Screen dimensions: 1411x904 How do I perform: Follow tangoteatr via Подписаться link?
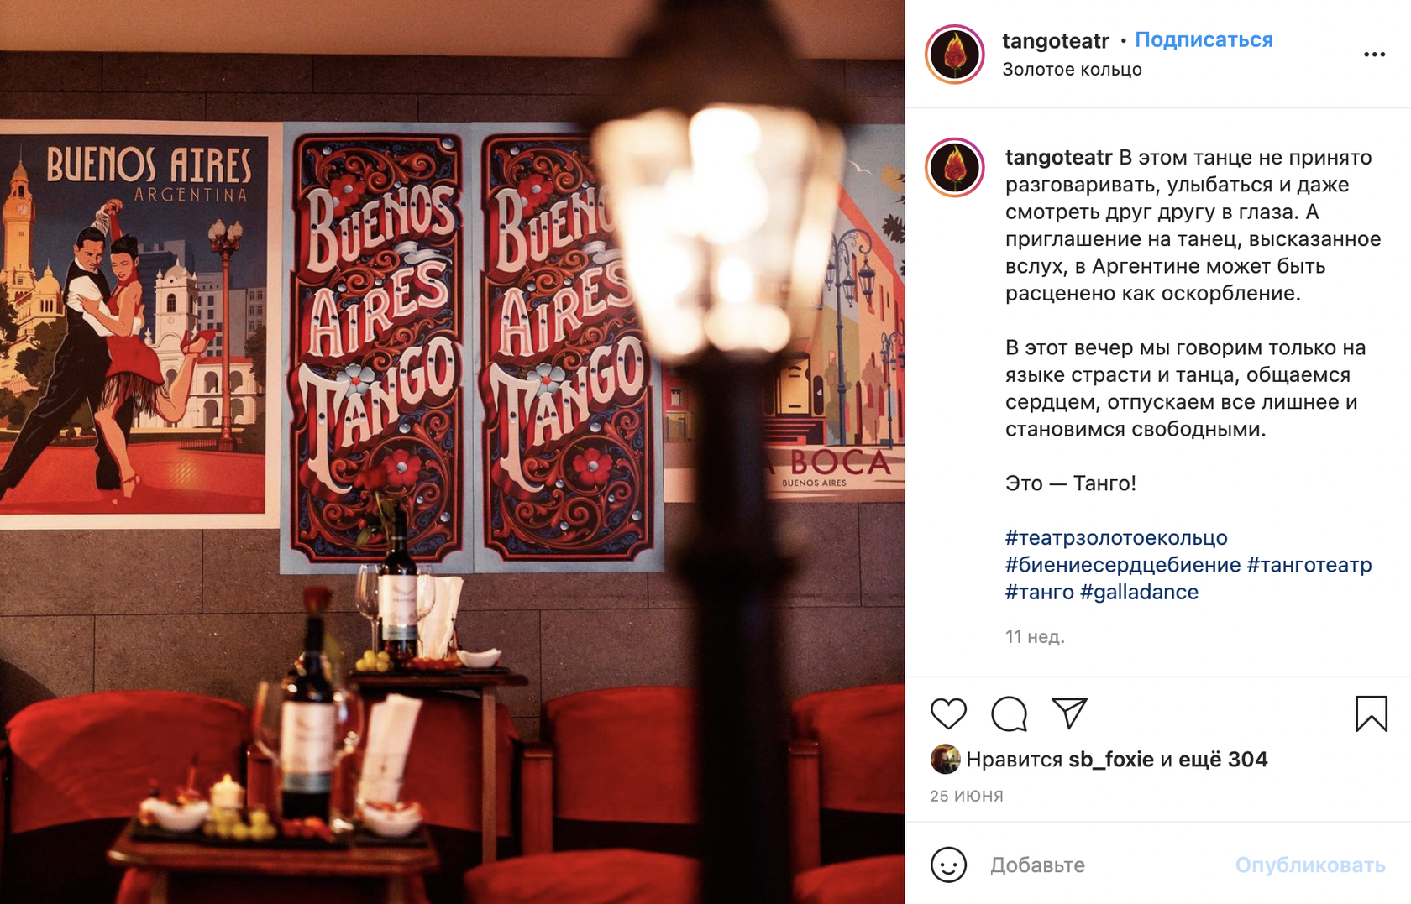coord(1204,39)
